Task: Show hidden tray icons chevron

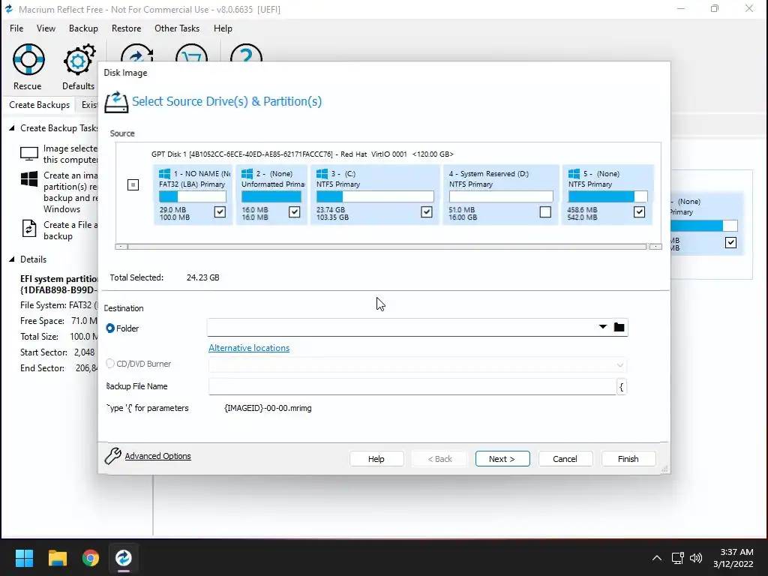Action: pyautogui.click(x=657, y=558)
